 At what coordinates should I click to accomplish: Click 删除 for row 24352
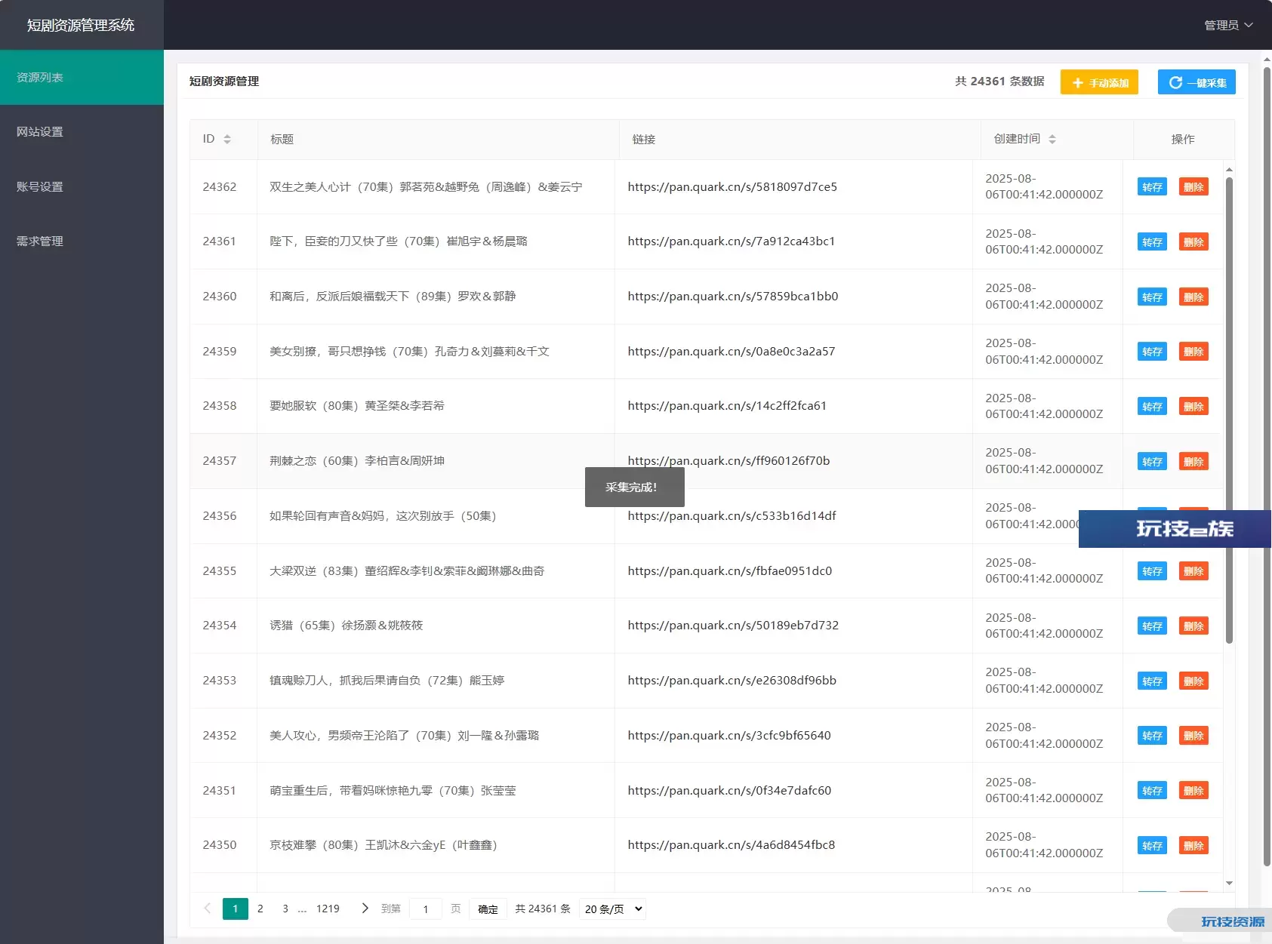click(1193, 736)
